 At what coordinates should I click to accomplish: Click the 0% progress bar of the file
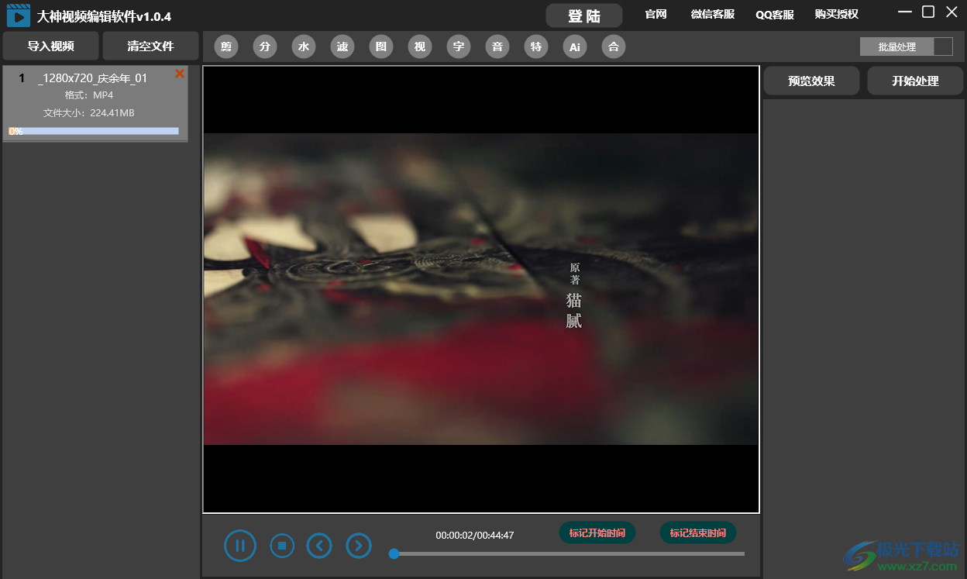pyautogui.click(x=94, y=131)
